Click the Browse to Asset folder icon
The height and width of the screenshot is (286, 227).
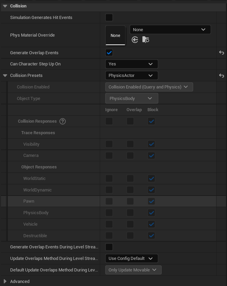tap(146, 40)
